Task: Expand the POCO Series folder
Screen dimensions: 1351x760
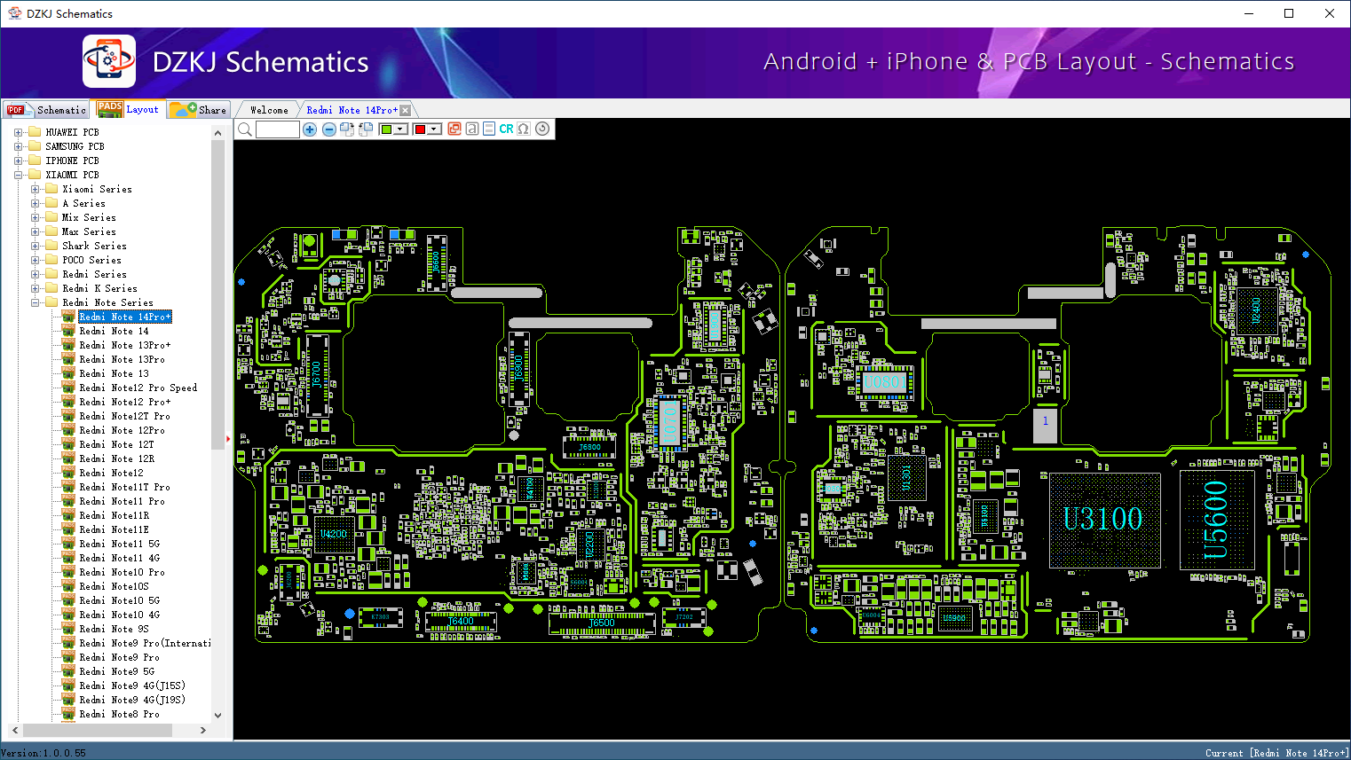Action: tap(35, 260)
